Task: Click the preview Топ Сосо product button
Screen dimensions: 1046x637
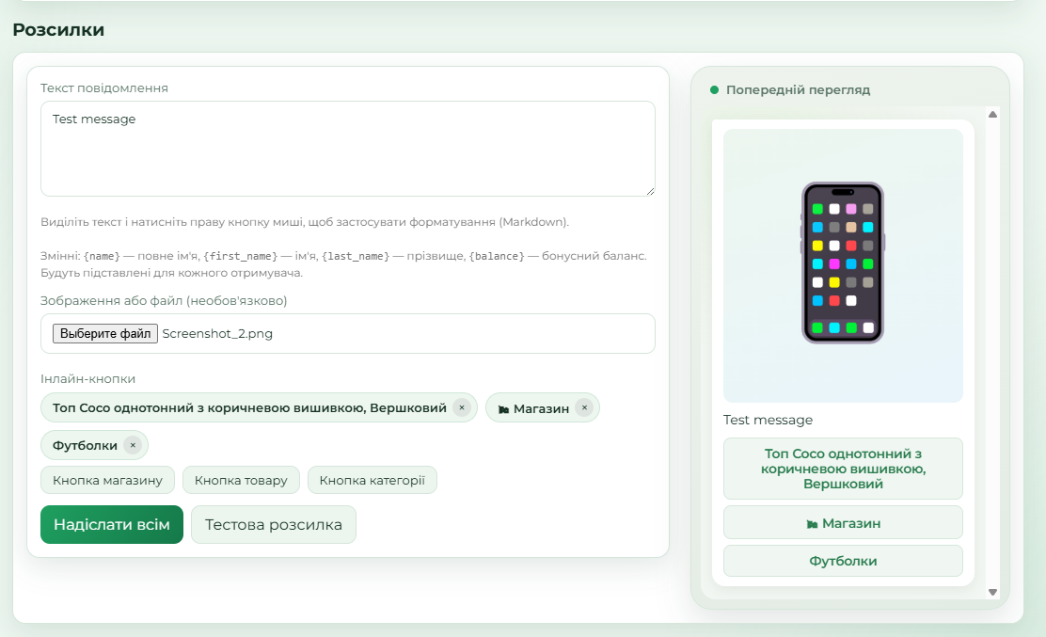Action: [843, 469]
